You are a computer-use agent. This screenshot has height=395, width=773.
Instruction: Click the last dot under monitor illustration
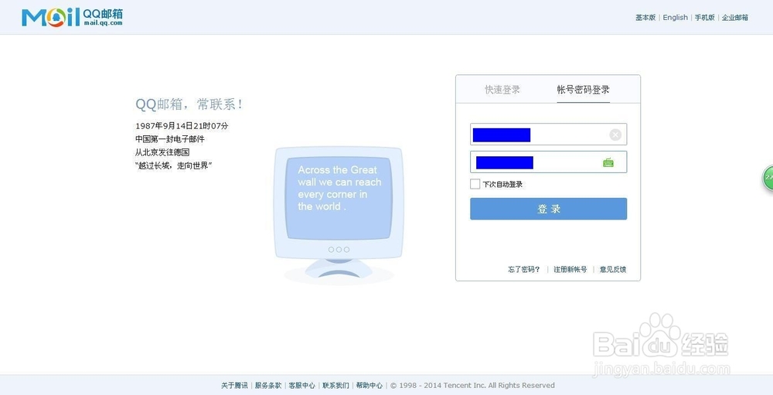(346, 250)
